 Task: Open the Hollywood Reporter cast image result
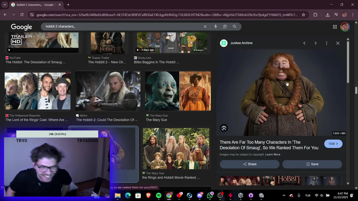(x=37, y=91)
